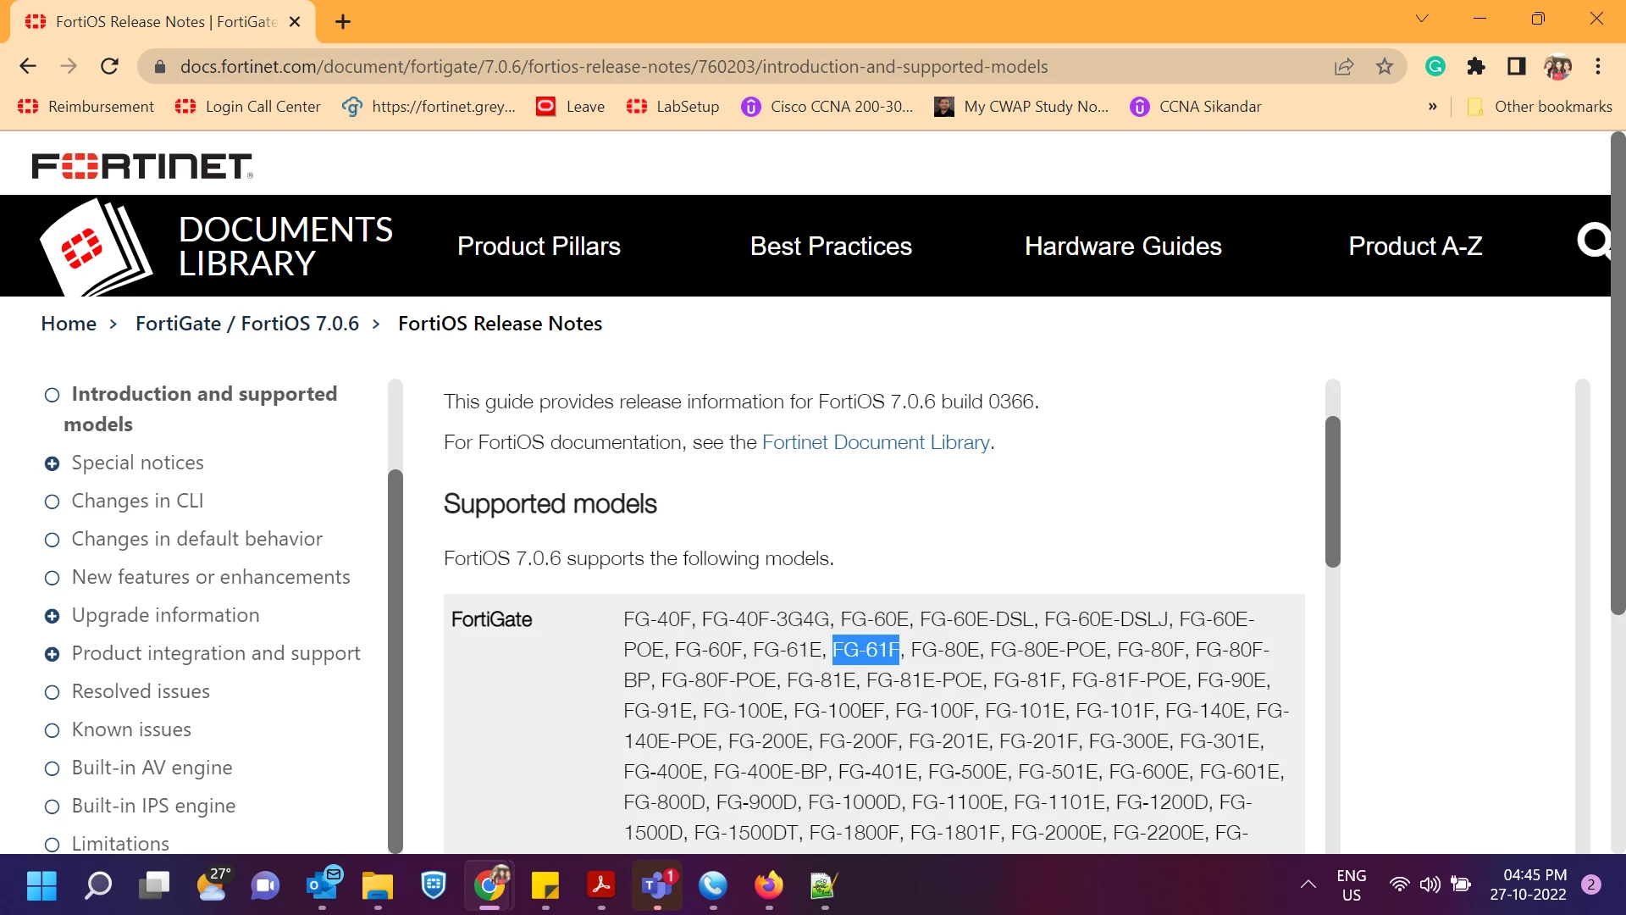Open the Chrome profile avatar

coord(1557,66)
